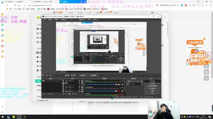Close the Douyu 直播伴侣 ad banner
The image size is (213, 119).
click(204, 39)
